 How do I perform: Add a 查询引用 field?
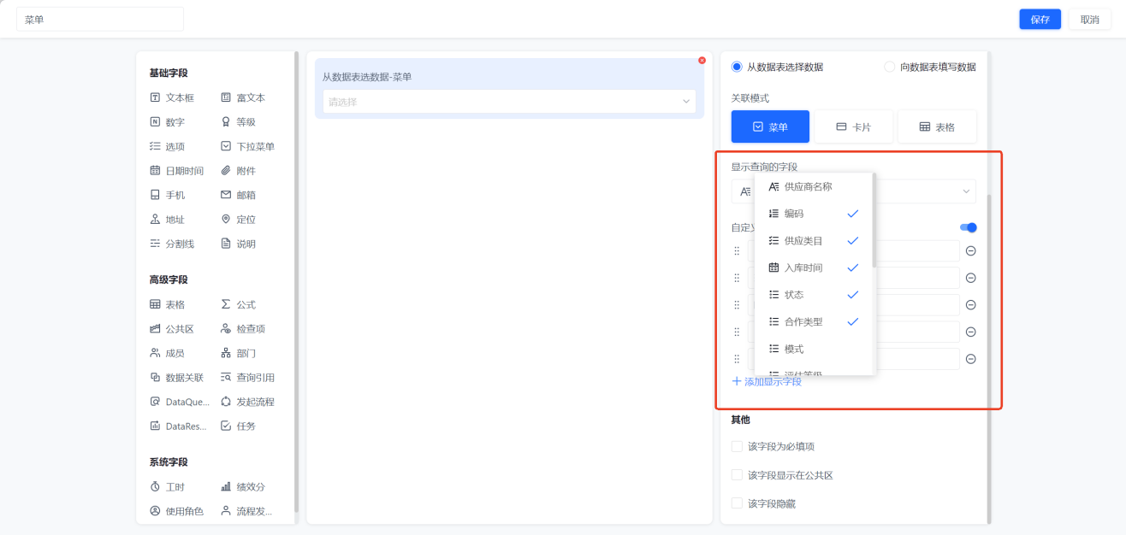247,378
